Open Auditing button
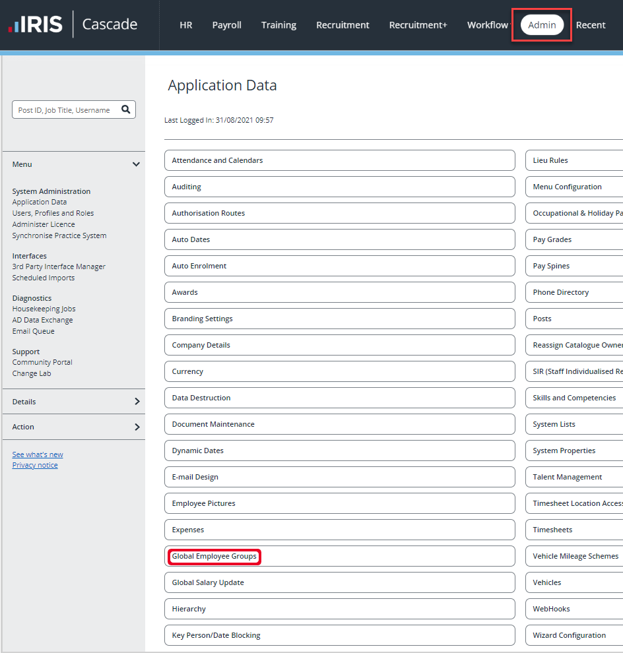 click(x=340, y=187)
